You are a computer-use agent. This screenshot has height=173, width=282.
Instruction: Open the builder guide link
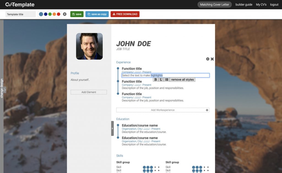[x=244, y=4]
